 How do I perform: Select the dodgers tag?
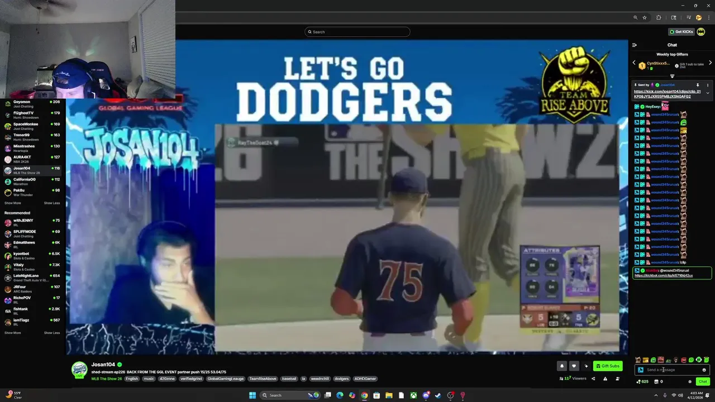(x=341, y=379)
